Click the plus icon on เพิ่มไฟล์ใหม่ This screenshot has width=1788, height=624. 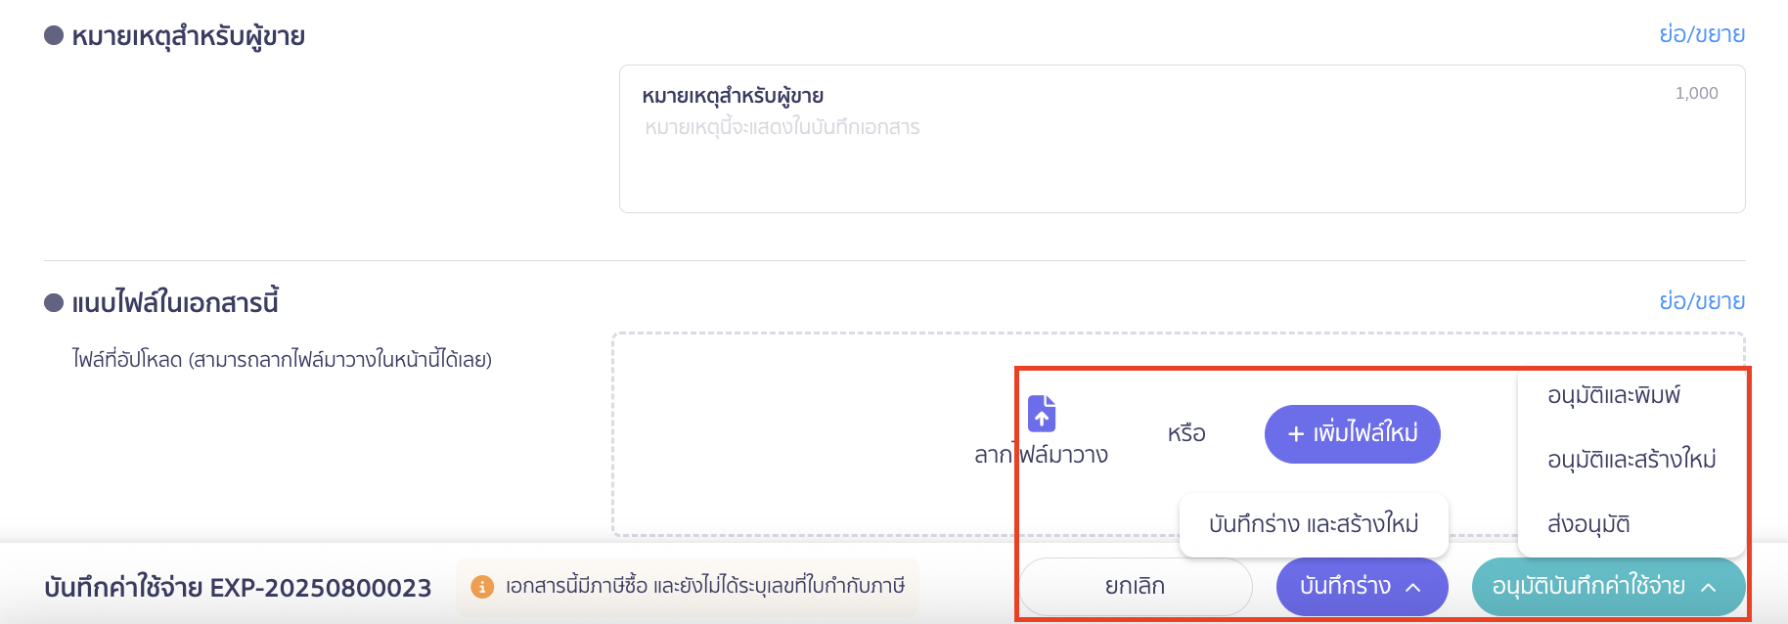[1295, 433]
